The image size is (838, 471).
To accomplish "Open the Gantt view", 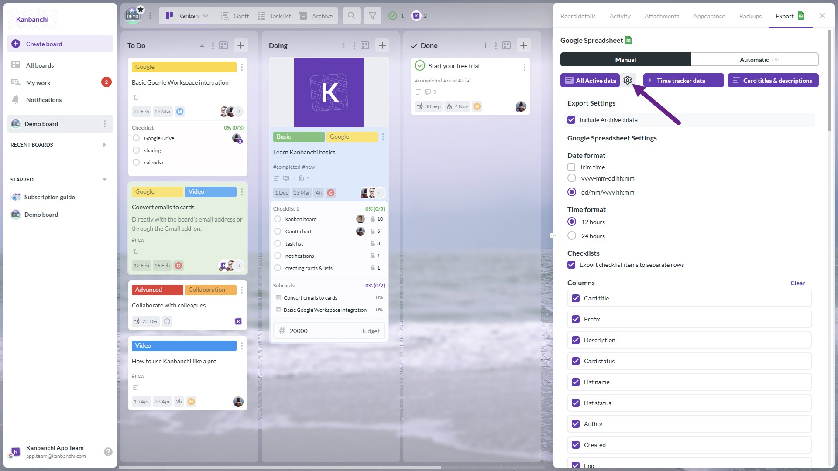I will pos(235,16).
